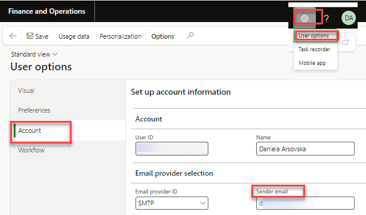Click the open in new window icon
This screenshot has width=366, height=215.
click(x=346, y=42)
